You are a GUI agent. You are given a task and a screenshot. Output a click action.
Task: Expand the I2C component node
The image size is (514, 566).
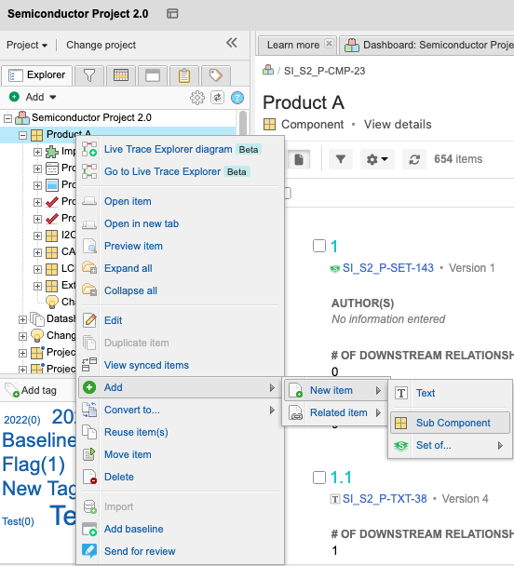[x=37, y=236]
